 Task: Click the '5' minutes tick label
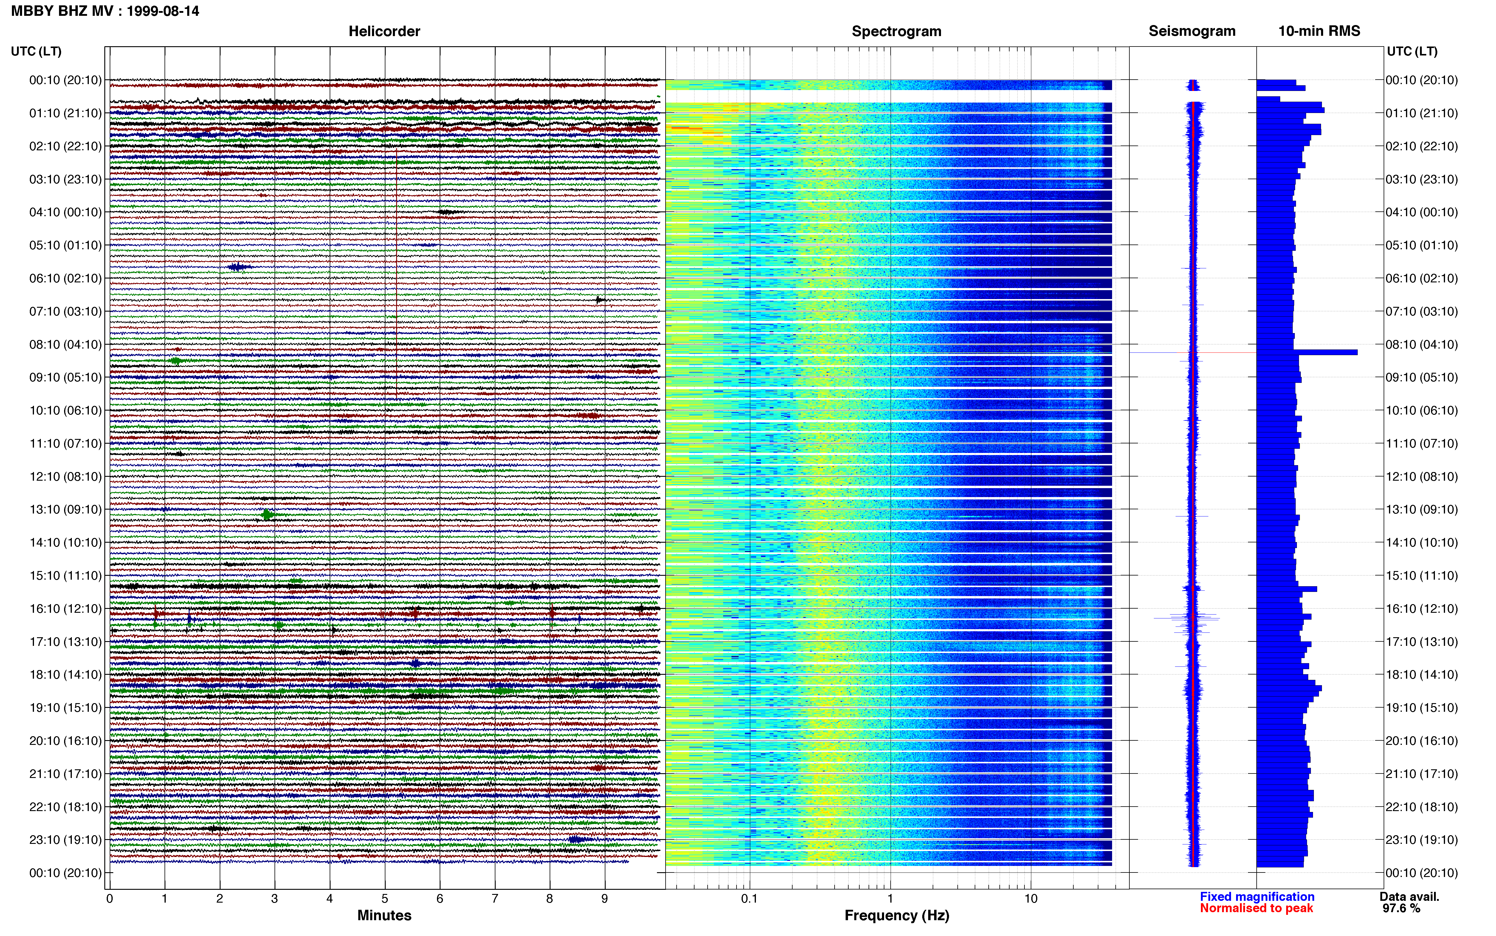385,898
